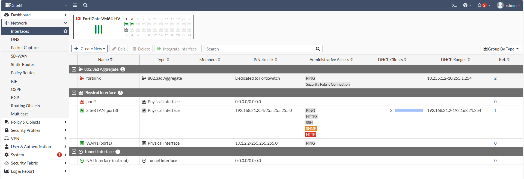The image size is (524, 179).
Task: Open the help menu icon
Action: coord(467,5)
